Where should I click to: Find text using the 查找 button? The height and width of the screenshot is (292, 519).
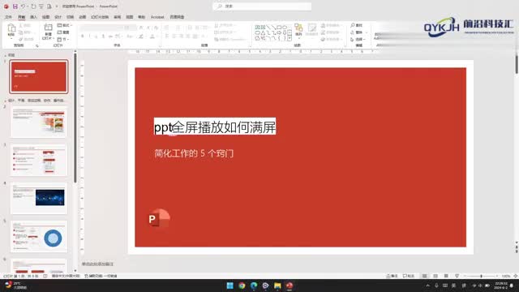(x=357, y=25)
